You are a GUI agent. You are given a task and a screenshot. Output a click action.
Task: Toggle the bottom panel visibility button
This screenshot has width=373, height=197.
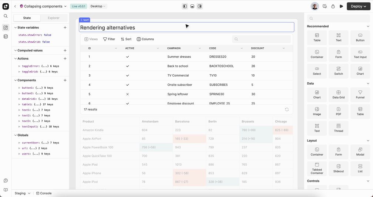click(x=192, y=6)
